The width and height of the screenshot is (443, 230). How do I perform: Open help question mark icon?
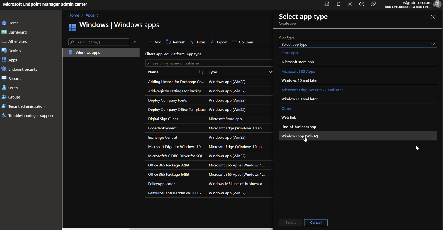click(362, 4)
